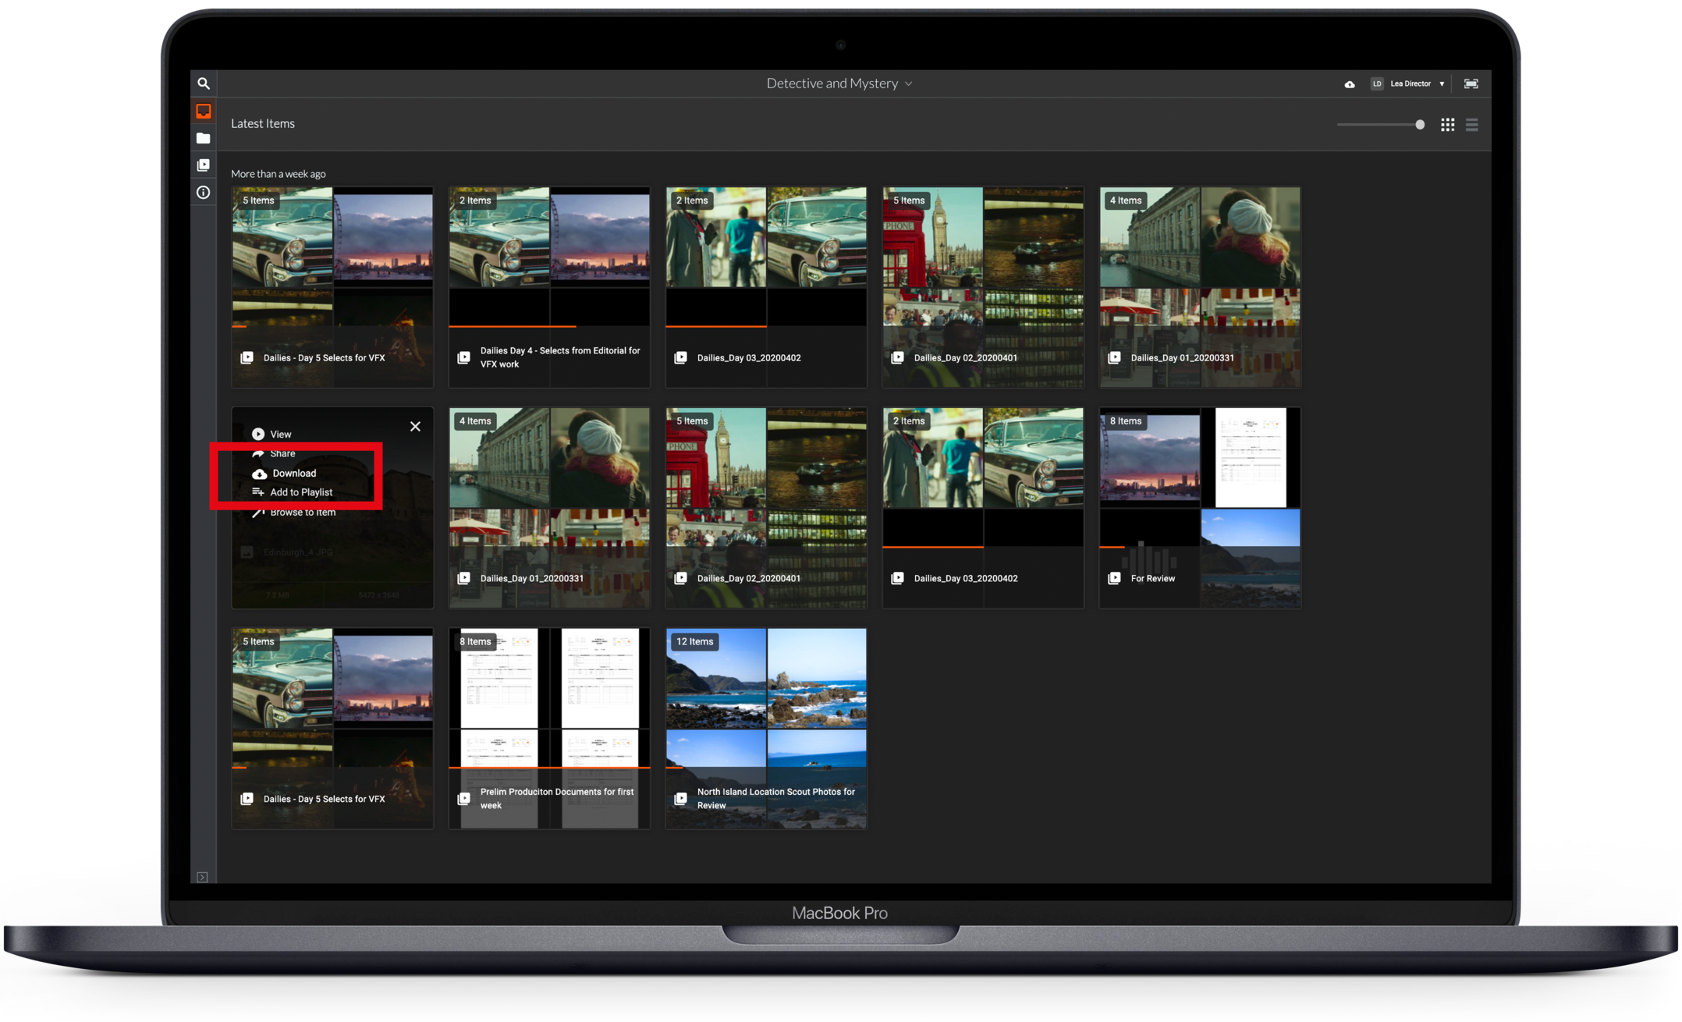Open the playlists sidebar icon
This screenshot has width=1682, height=1022.
click(x=203, y=165)
